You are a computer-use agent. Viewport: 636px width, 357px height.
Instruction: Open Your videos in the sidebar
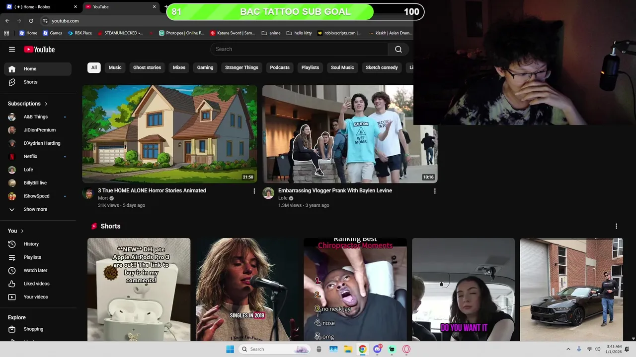point(38,297)
